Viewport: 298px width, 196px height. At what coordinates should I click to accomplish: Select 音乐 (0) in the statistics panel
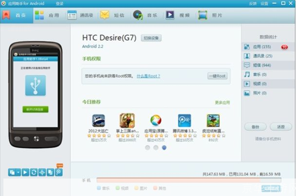point(268,74)
